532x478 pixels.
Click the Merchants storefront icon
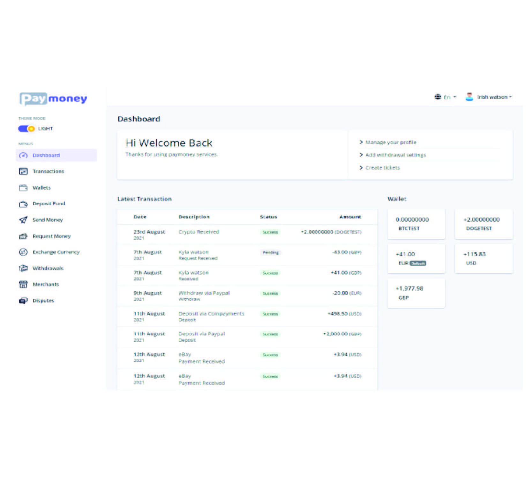point(23,285)
